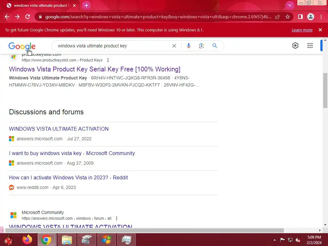Click the address bar URL
Screen dimensions: 328x246
pyautogui.click(x=158, y=17)
